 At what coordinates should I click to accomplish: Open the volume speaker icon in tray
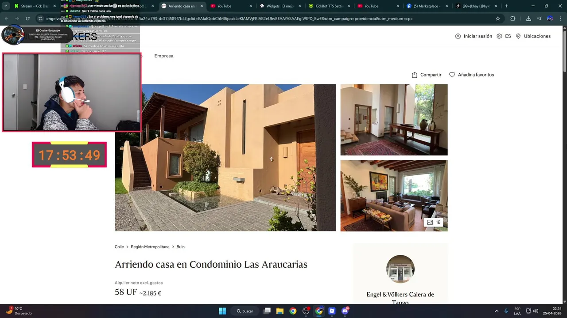[536, 311]
